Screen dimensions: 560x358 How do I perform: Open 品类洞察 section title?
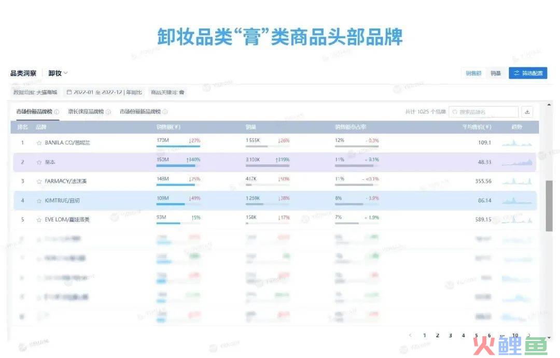coord(23,73)
